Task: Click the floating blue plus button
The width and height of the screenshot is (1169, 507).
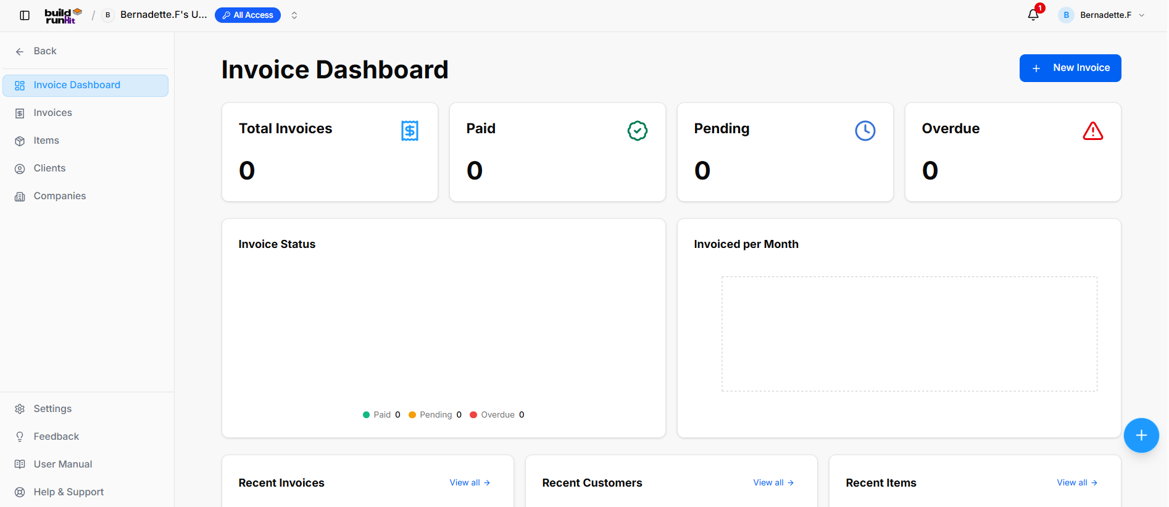Action: (1141, 435)
